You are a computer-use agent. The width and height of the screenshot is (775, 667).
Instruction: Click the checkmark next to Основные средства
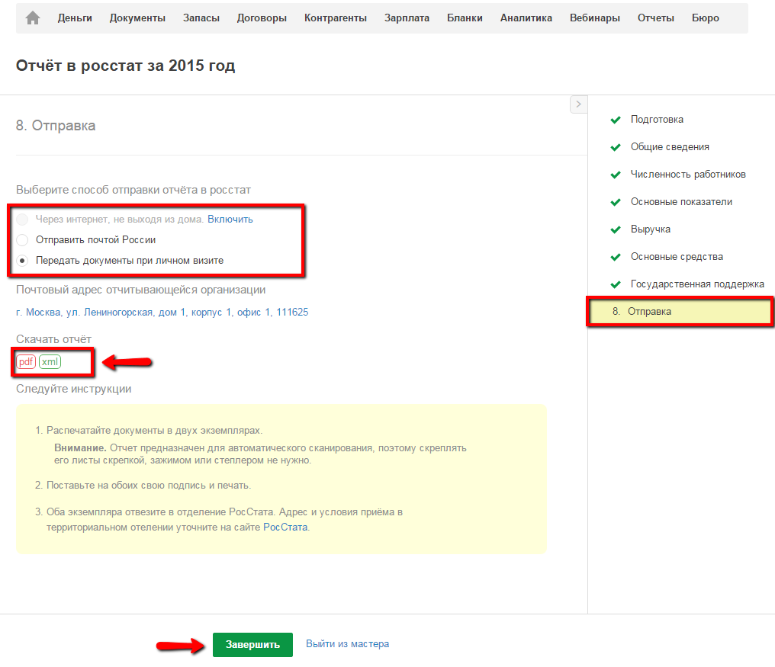(x=616, y=257)
